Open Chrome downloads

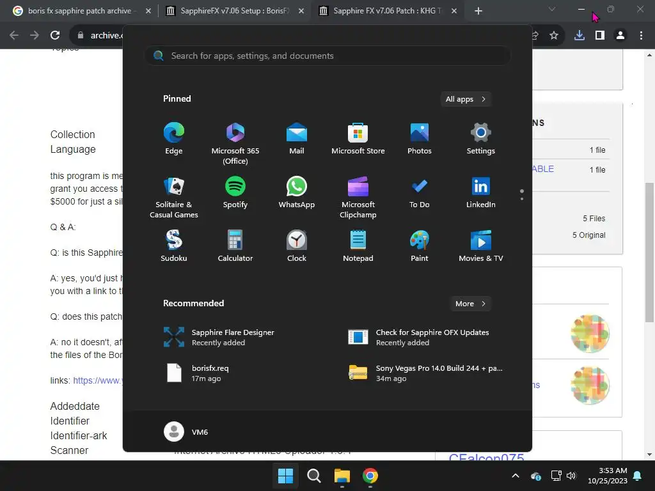(x=579, y=36)
